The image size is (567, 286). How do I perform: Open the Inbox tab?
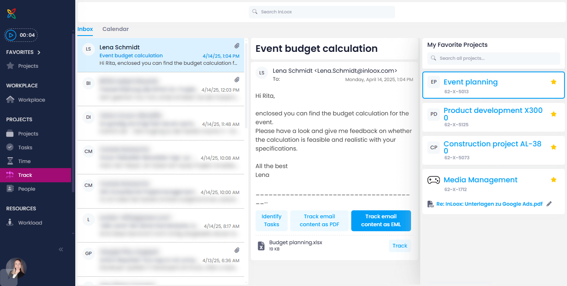click(x=85, y=29)
